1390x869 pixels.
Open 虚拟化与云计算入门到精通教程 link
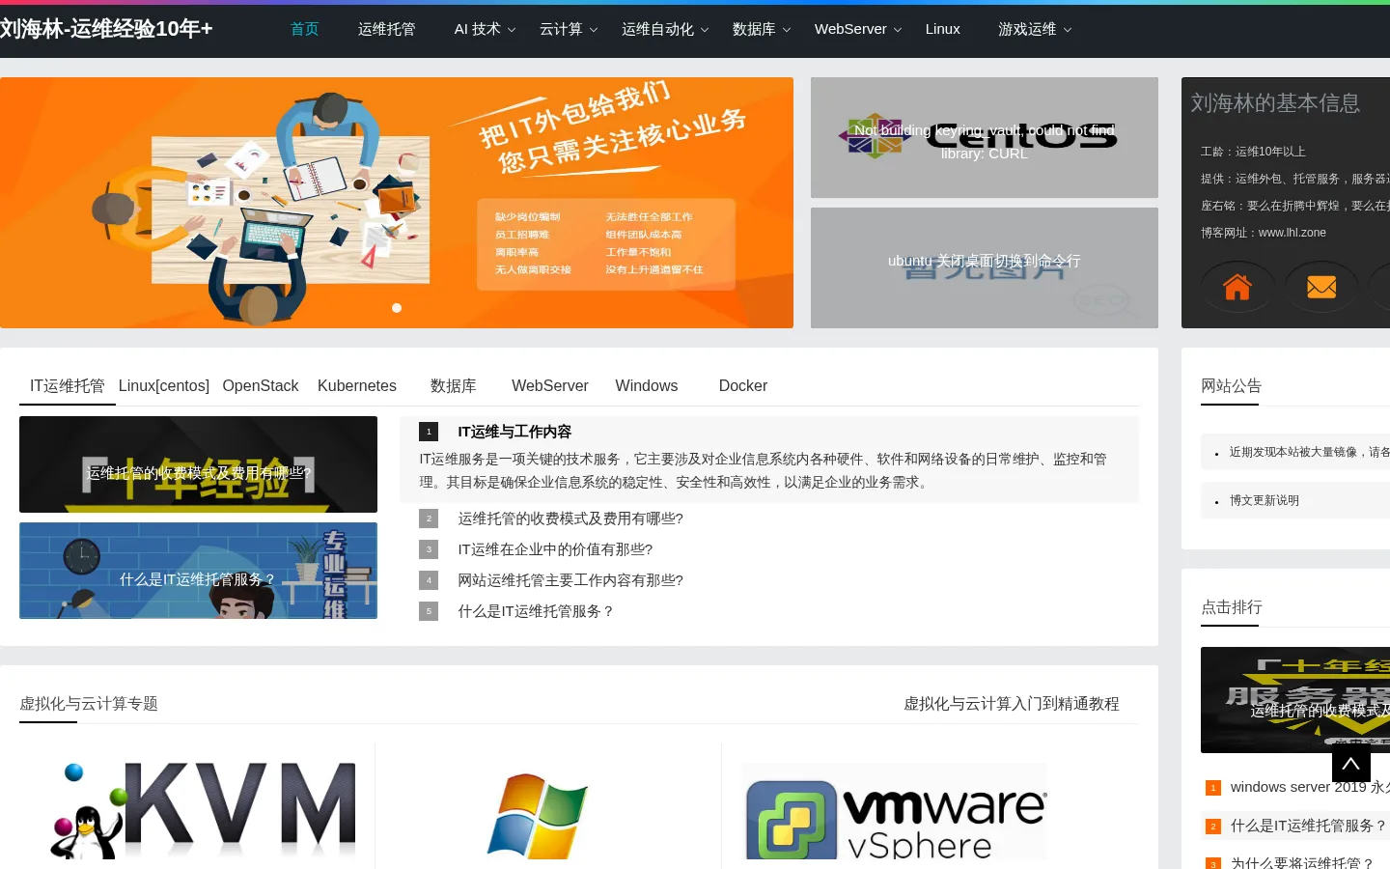[1012, 704]
